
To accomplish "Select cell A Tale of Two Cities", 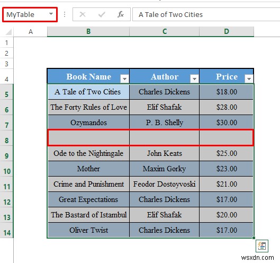I will [x=88, y=92].
